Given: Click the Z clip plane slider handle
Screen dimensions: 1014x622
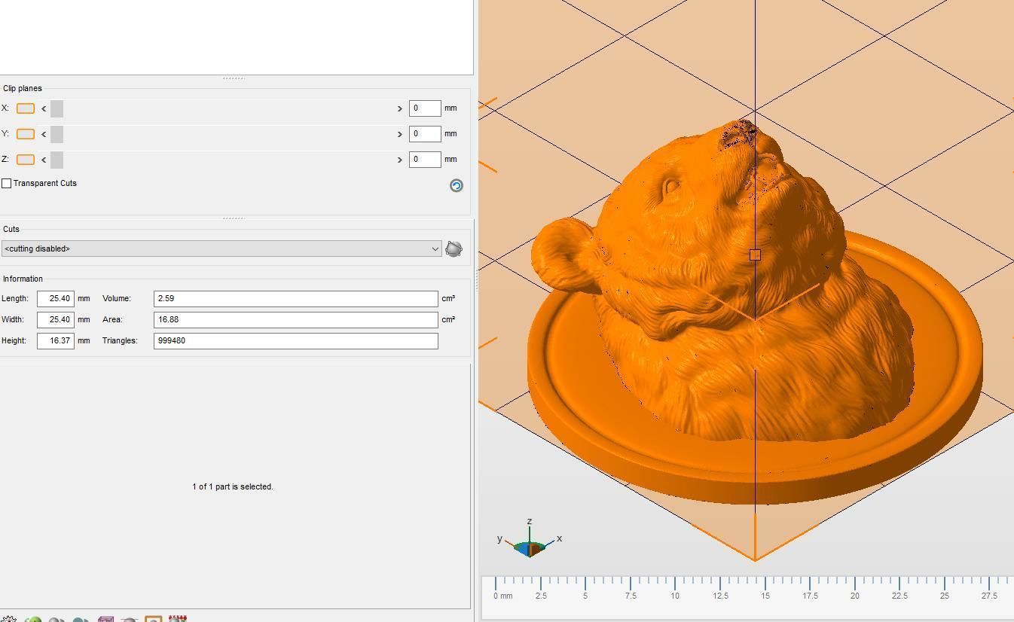Looking at the screenshot, I should [57, 160].
